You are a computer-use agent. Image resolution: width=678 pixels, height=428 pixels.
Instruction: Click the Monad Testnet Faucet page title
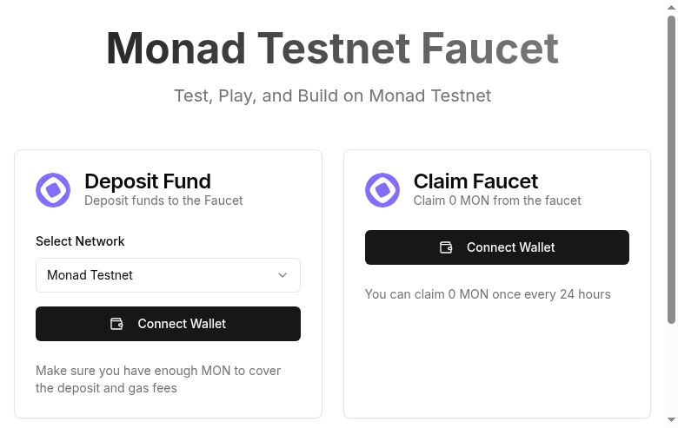point(332,49)
